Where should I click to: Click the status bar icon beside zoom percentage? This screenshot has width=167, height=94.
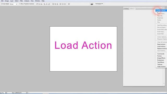click(6, 93)
